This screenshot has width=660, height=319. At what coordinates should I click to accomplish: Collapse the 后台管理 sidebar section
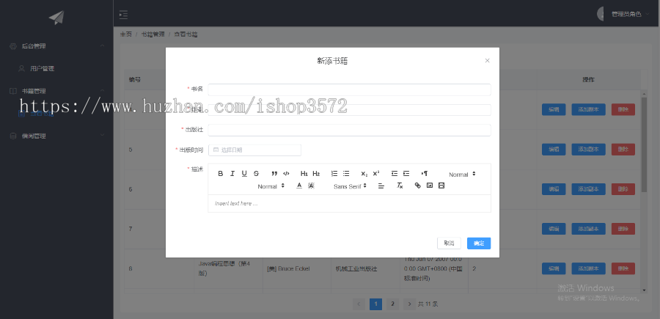tap(56, 46)
